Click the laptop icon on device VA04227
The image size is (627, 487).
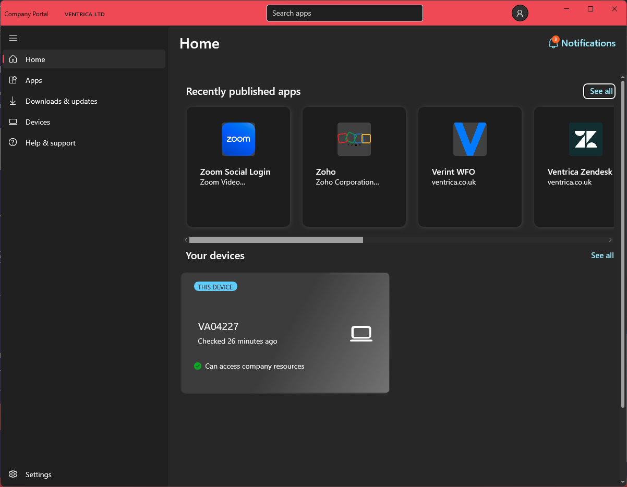click(x=361, y=334)
